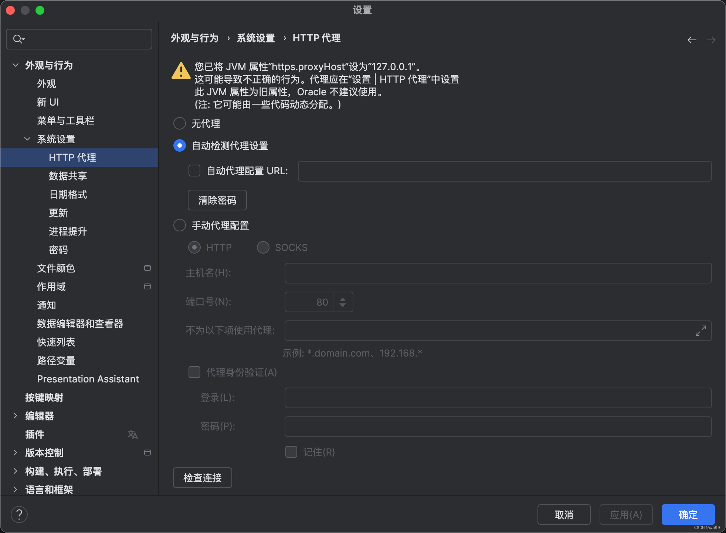Select 手动代理配置 radio option
This screenshot has height=533, width=726.
(x=180, y=225)
